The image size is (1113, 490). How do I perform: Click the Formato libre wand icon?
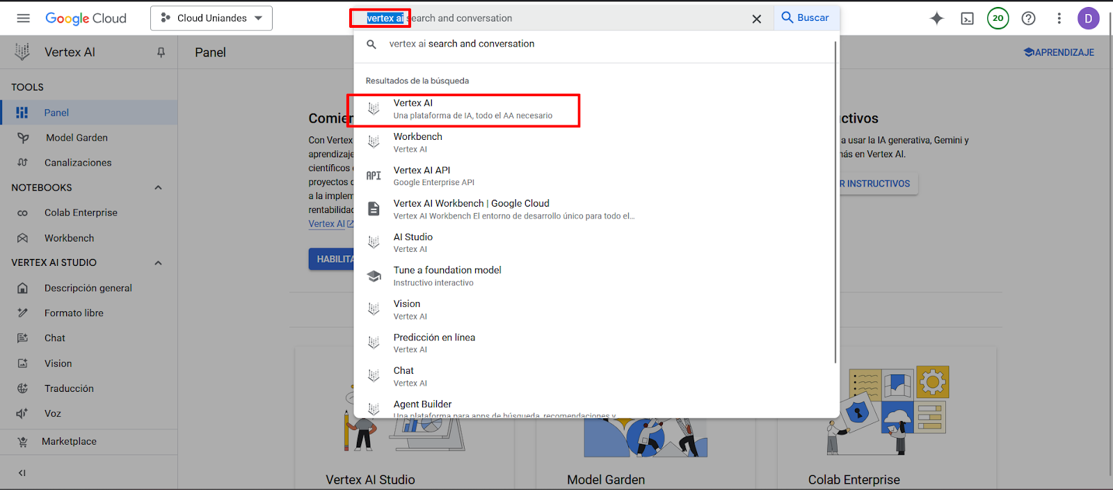tap(22, 313)
